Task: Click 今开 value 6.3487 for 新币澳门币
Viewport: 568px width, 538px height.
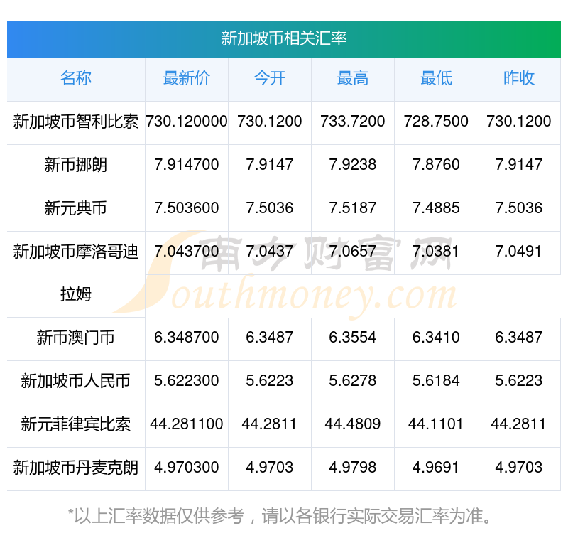Action: 270,338
